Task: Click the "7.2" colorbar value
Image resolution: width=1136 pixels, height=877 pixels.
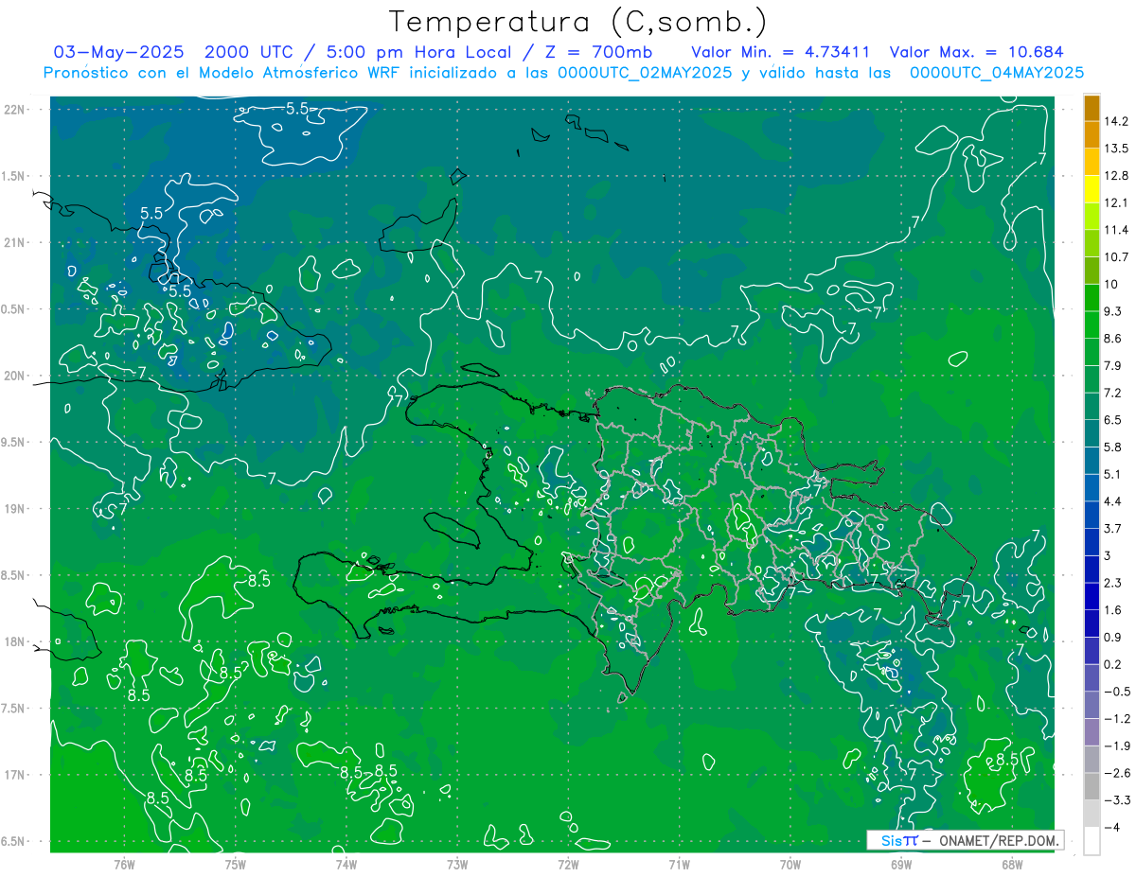Action: tap(1113, 394)
